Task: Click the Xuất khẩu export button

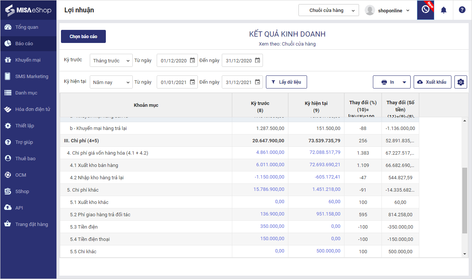Action: coord(432,82)
